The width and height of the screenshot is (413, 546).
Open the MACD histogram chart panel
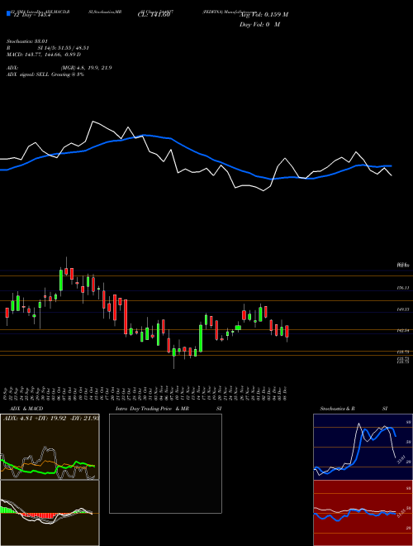point(50,513)
